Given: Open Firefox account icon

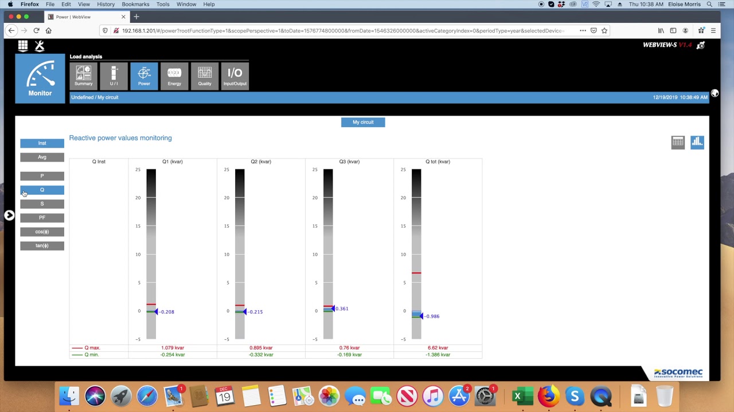Looking at the screenshot, I should tap(685, 30).
